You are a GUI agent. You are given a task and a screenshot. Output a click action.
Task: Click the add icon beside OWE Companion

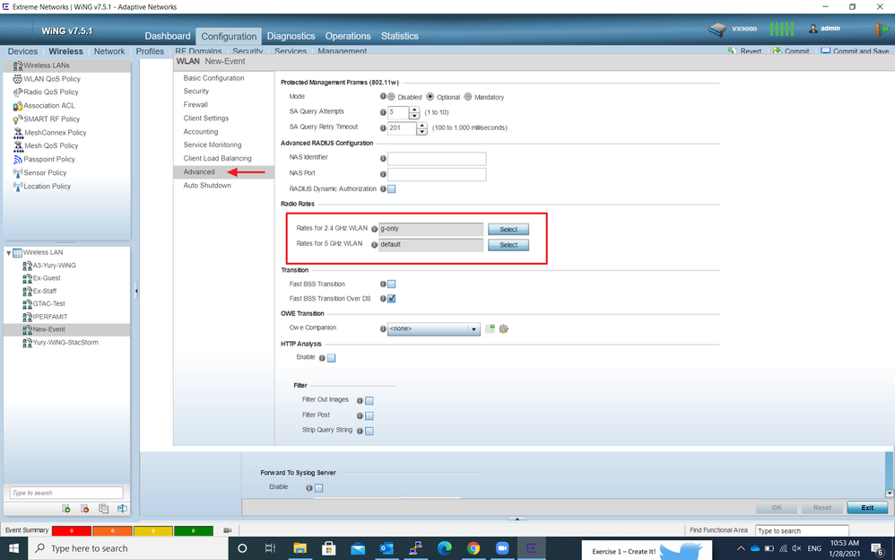click(x=490, y=329)
